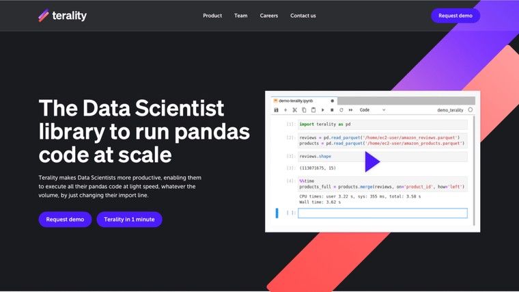
Task: Click Request demo in header
Action: tap(455, 16)
